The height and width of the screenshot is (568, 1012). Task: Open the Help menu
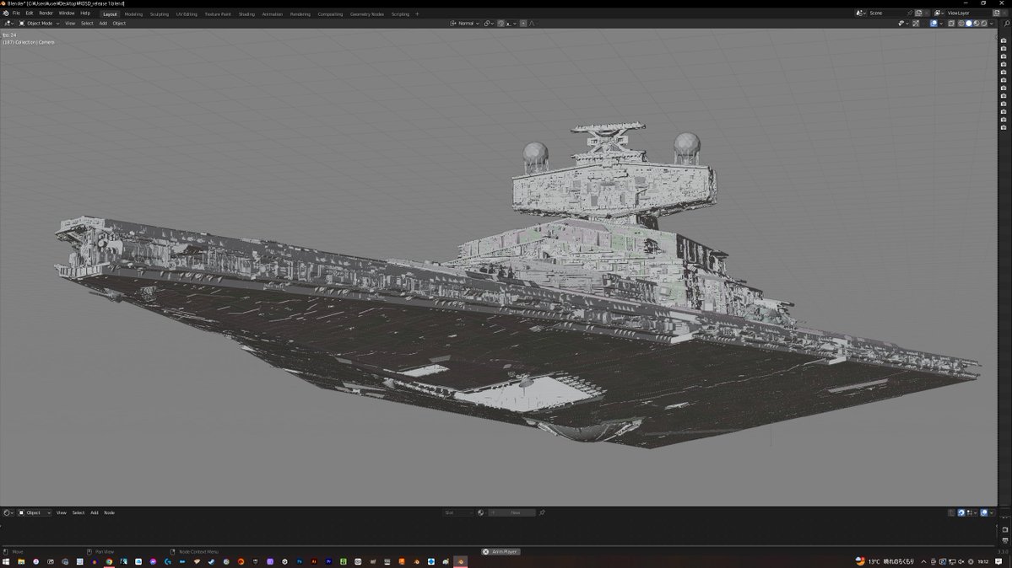[85, 13]
